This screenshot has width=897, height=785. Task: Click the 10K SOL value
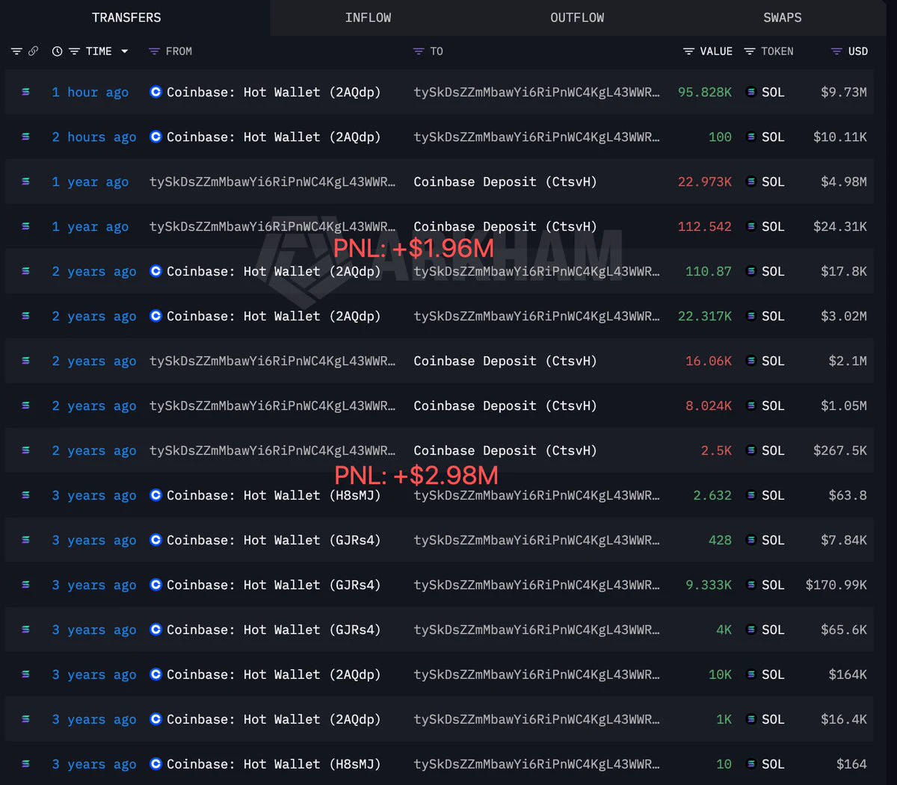(721, 674)
